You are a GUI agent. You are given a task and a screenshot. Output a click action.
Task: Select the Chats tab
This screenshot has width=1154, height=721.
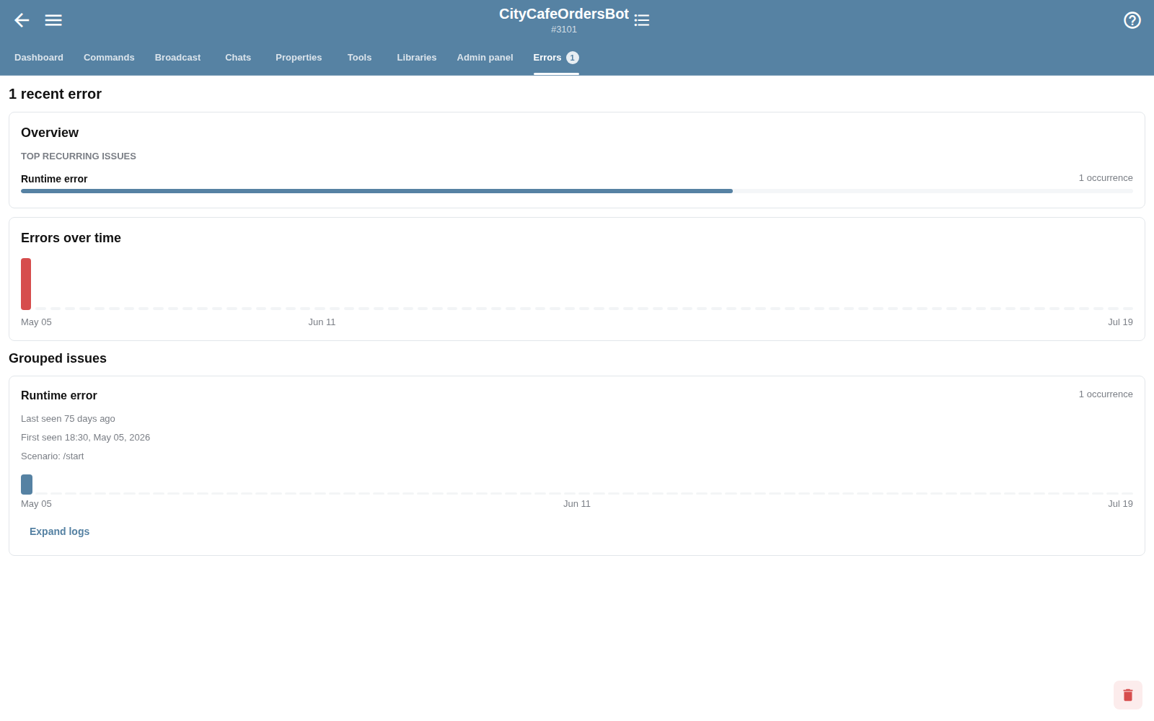238,58
